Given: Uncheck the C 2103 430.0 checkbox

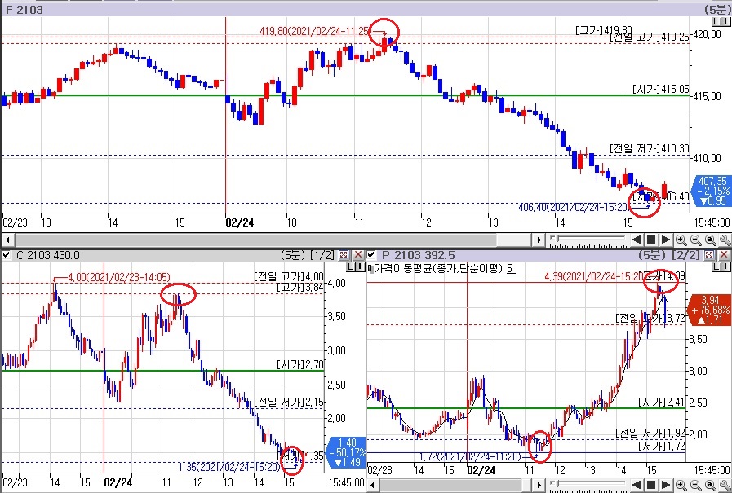Looking at the screenshot, I should (7, 255).
